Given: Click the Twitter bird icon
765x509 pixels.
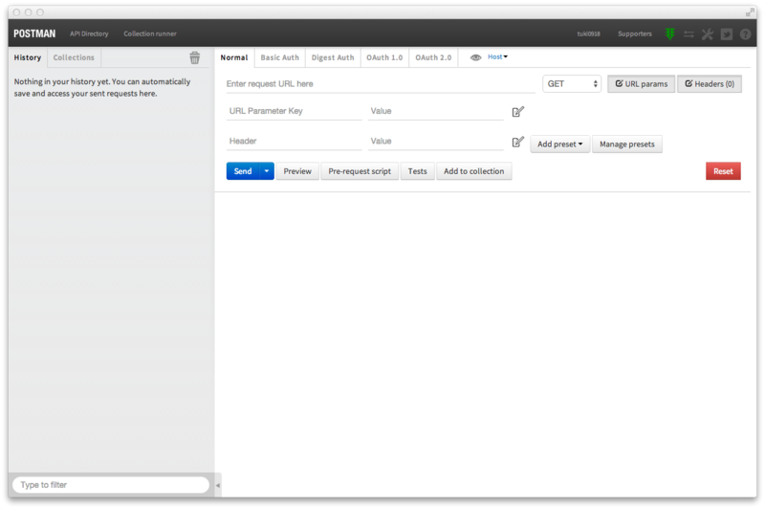Looking at the screenshot, I should tap(727, 33).
